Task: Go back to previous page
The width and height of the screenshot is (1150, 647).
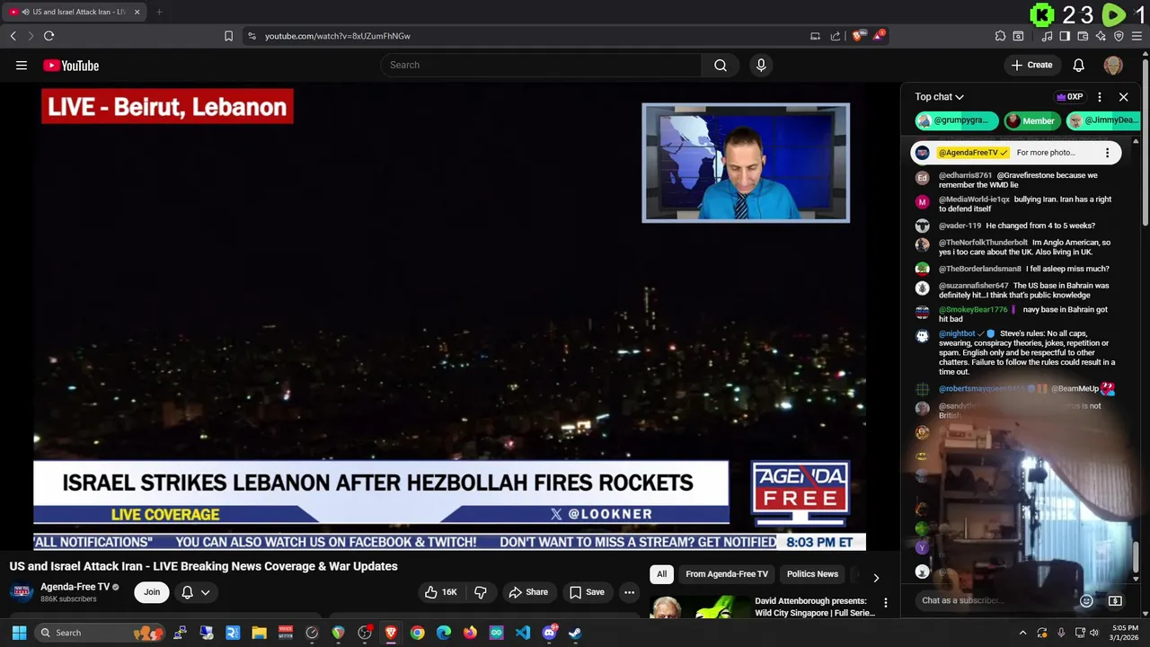Action: pyautogui.click(x=13, y=36)
